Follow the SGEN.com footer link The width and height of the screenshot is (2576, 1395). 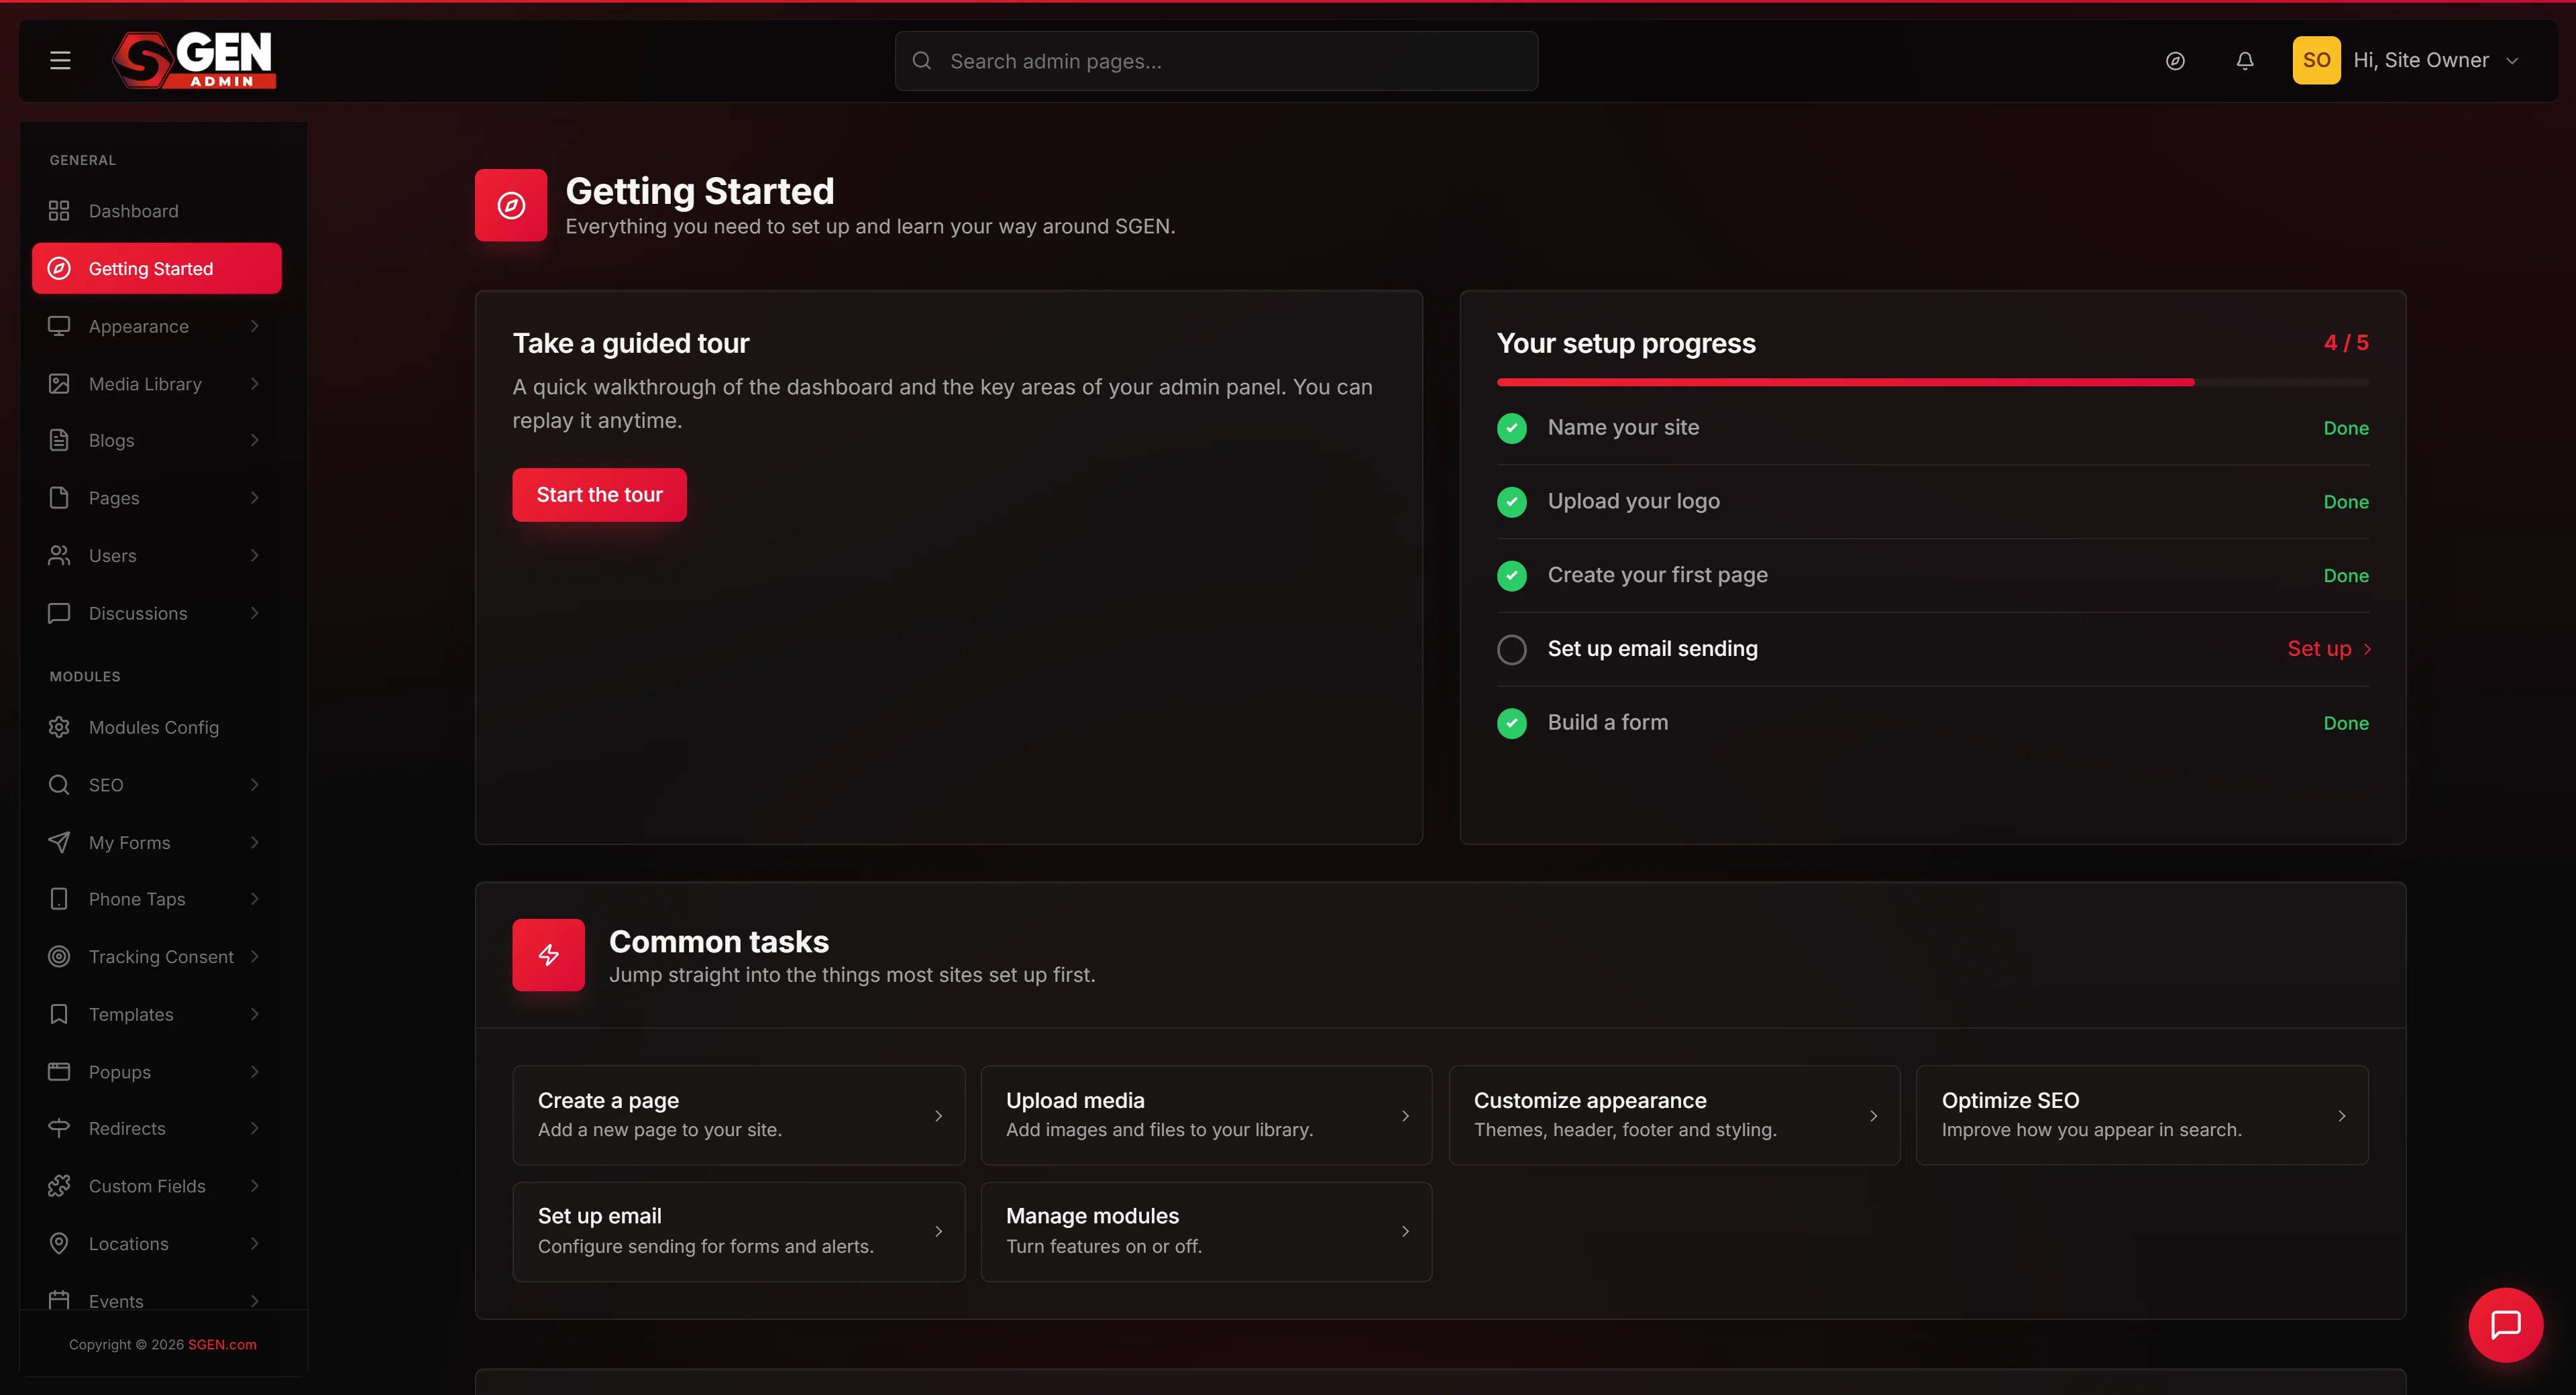(222, 1344)
